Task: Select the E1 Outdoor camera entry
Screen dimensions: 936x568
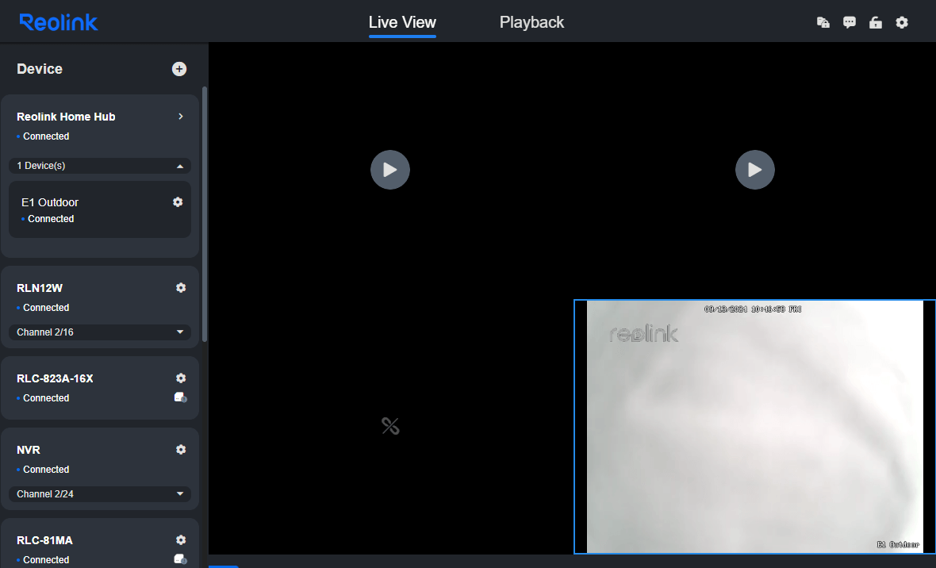Action: pyautogui.click(x=100, y=209)
